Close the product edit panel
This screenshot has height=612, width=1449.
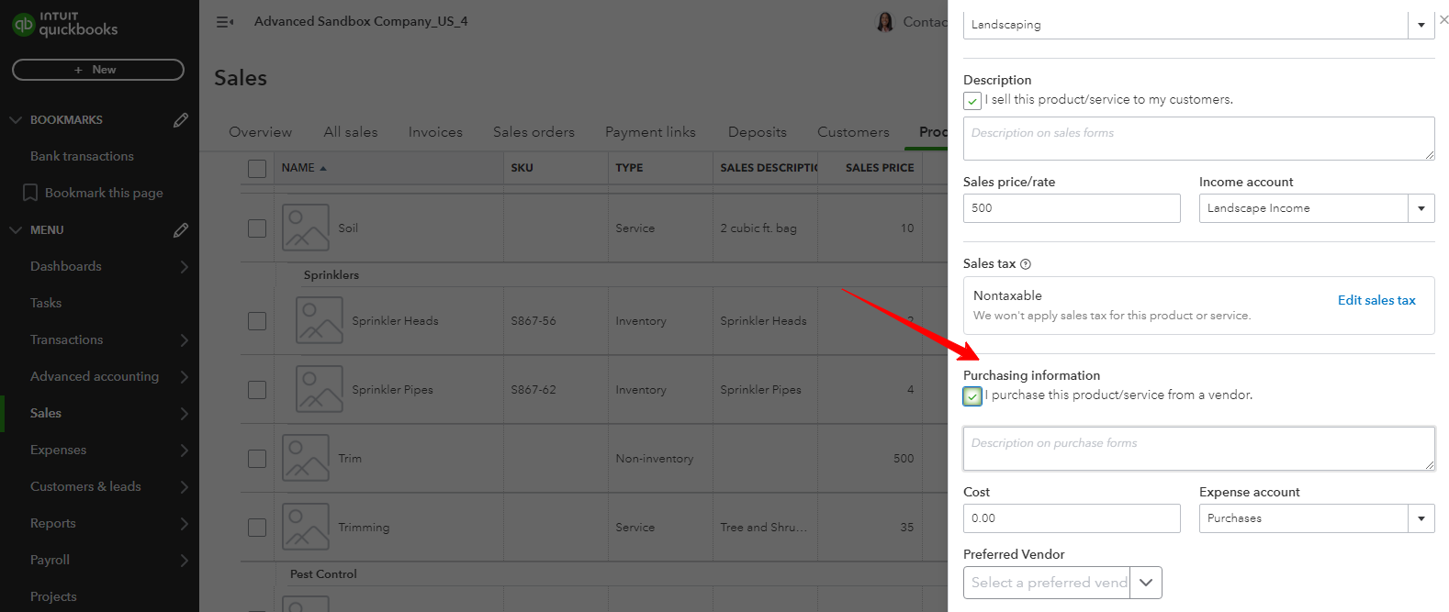1443,19
